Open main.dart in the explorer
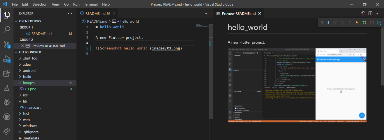384x140 pixels. [x=33, y=107]
